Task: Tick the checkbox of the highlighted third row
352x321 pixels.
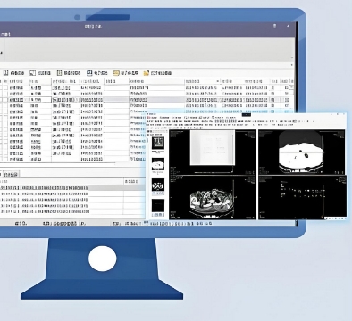Action: coord(5,100)
